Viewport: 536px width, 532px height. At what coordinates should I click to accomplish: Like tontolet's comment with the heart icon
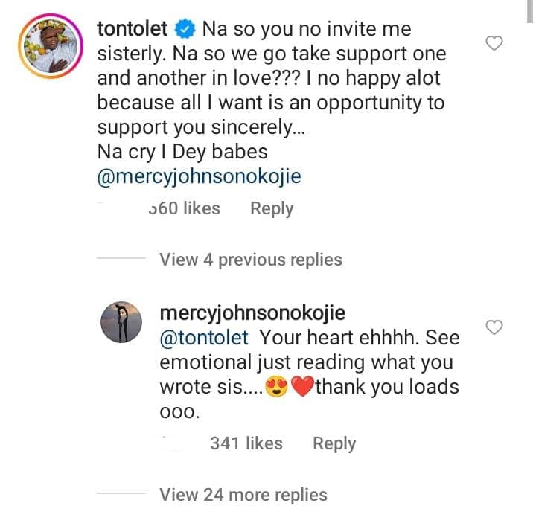click(494, 44)
